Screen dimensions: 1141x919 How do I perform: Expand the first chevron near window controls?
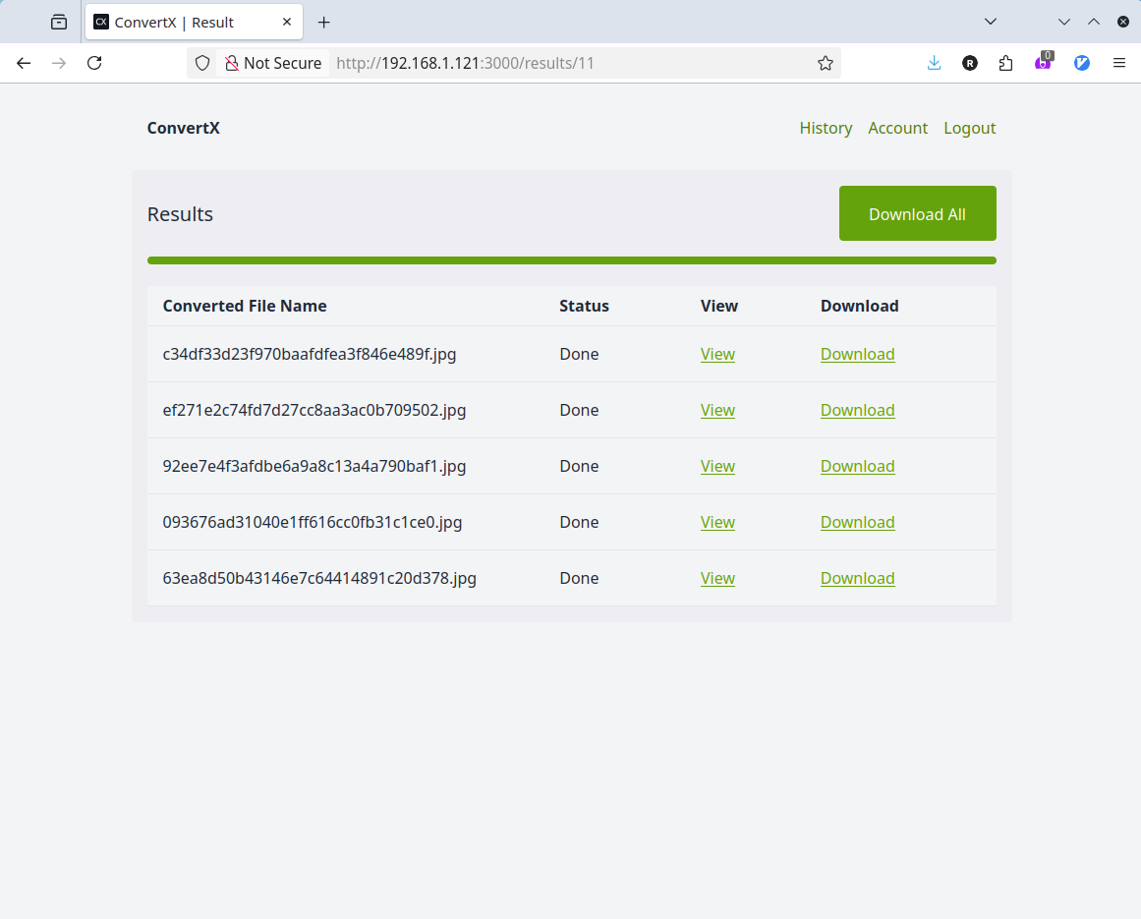click(1064, 22)
